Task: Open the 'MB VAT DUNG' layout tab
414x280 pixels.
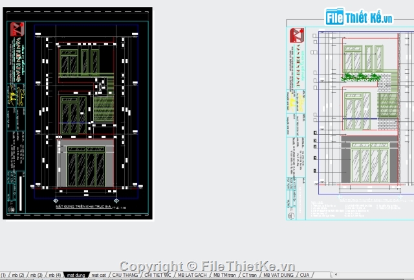Action: (278, 275)
